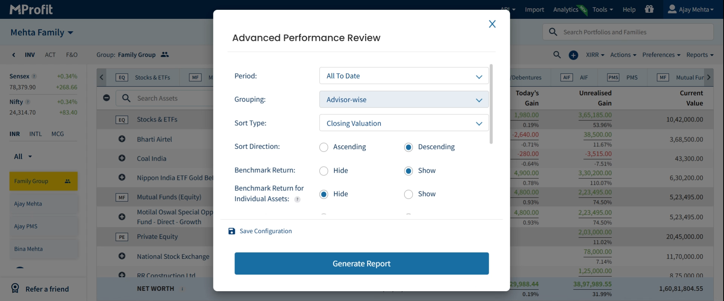Click the collapse-all minus icon
724x301 pixels.
[107, 98]
